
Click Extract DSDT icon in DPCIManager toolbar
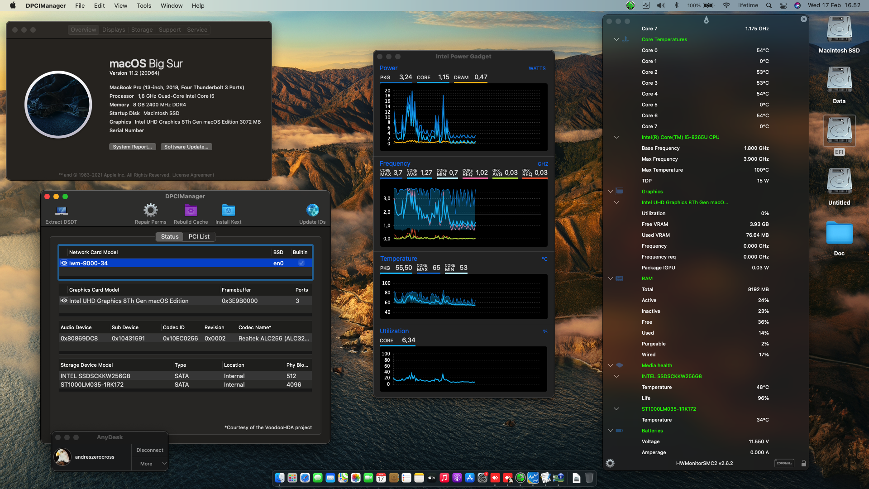click(61, 211)
